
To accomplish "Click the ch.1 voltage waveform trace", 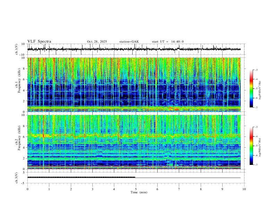I will point(134,49).
